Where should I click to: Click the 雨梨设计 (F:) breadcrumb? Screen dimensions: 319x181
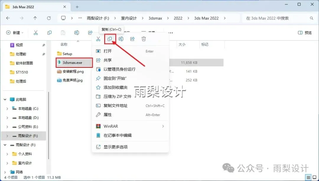[98, 18]
